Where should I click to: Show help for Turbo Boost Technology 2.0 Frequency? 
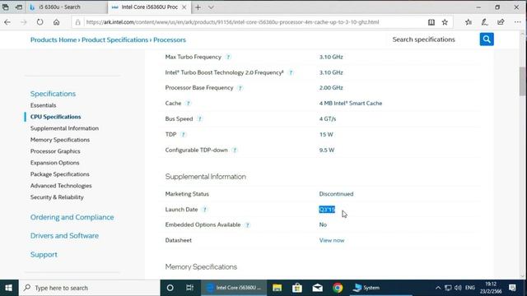291,72
